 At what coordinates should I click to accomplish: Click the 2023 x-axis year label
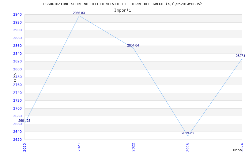point(188,147)
